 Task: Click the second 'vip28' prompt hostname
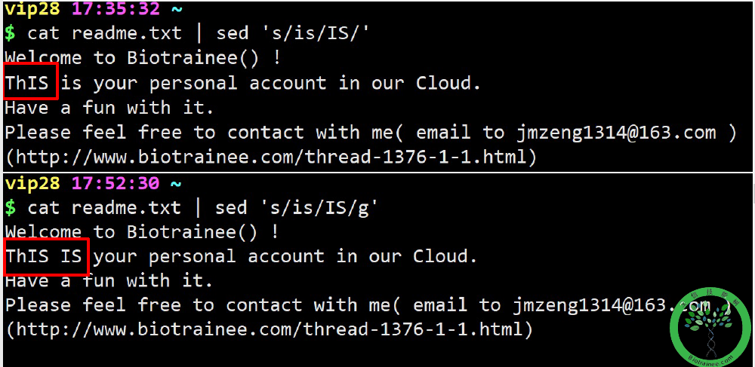[x=32, y=183]
